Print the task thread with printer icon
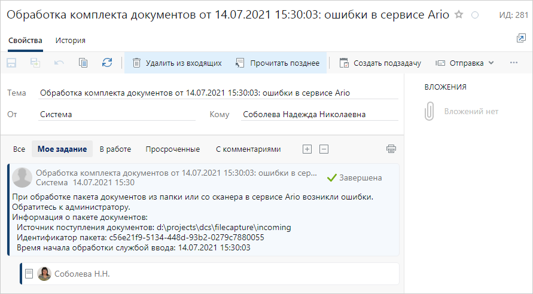Image resolution: width=533 pixels, height=294 pixels. [391, 149]
